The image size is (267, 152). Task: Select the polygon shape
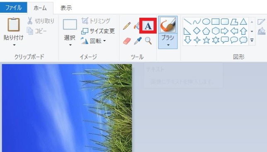point(234,22)
